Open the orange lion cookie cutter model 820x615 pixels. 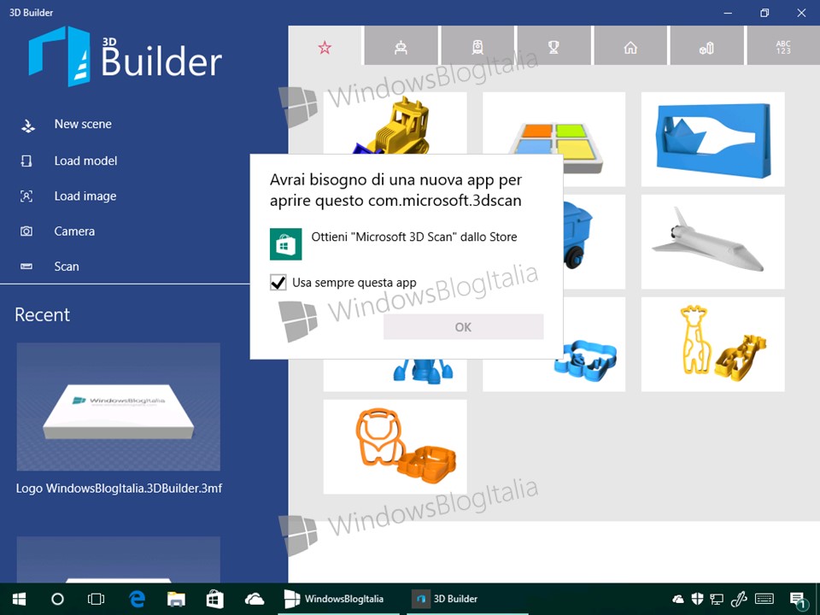click(395, 447)
